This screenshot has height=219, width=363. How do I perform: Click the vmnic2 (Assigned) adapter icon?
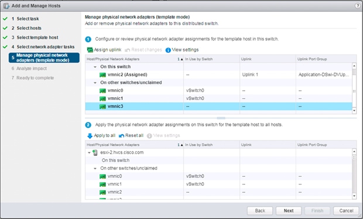point(102,75)
